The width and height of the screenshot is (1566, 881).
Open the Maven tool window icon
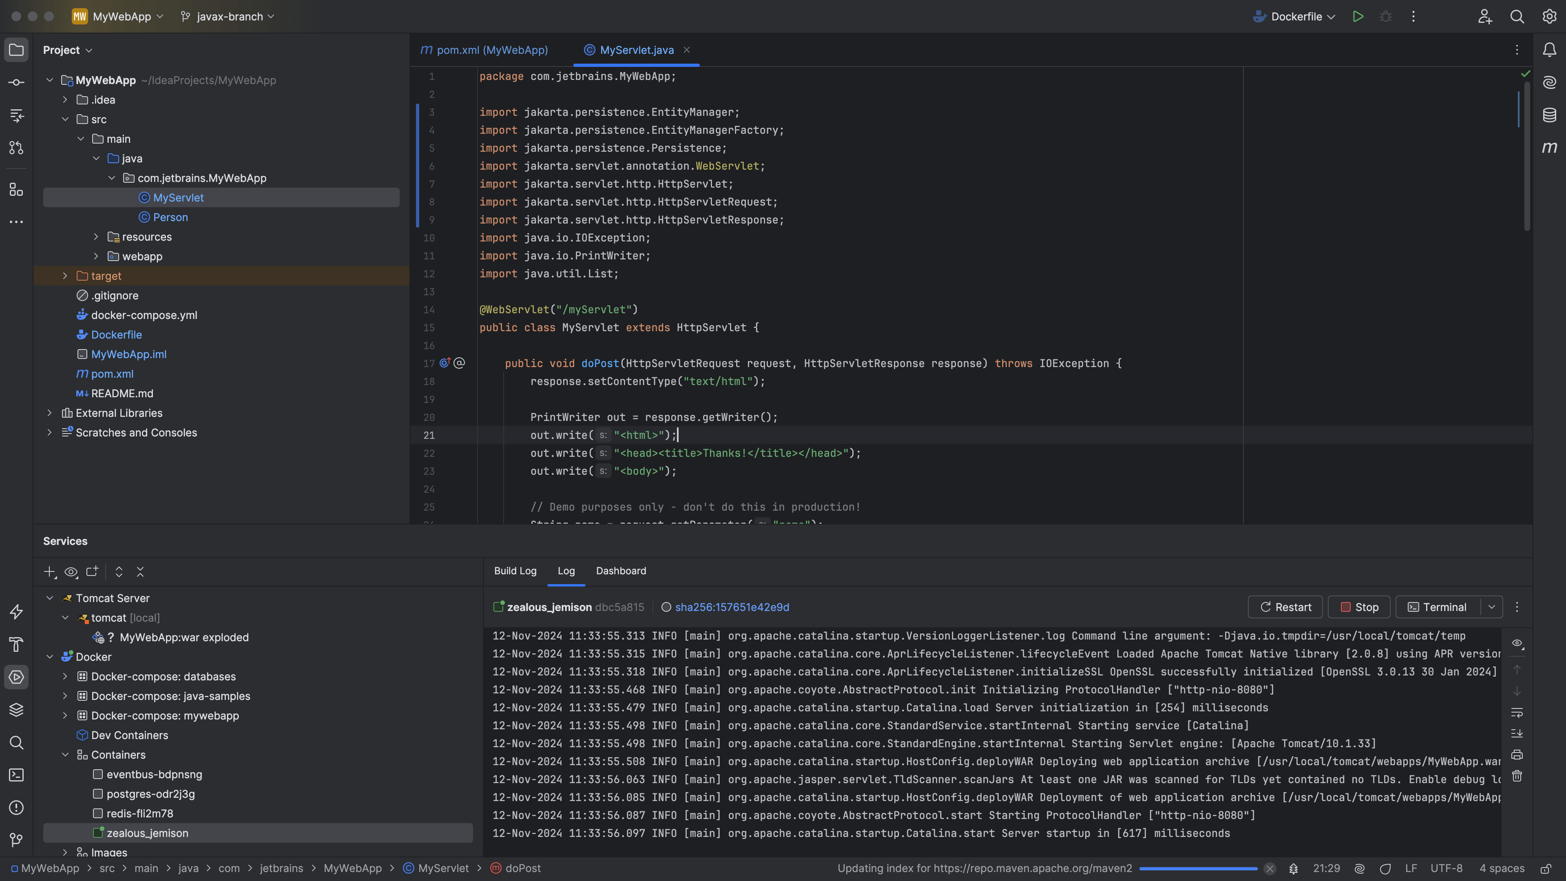tap(1549, 147)
